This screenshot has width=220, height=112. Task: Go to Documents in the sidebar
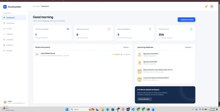point(14,23)
